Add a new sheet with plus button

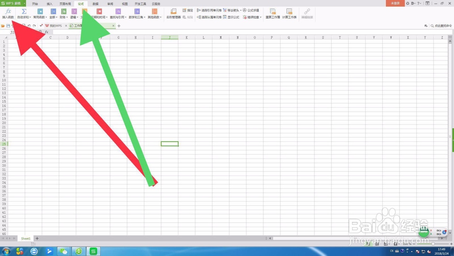(x=37, y=238)
